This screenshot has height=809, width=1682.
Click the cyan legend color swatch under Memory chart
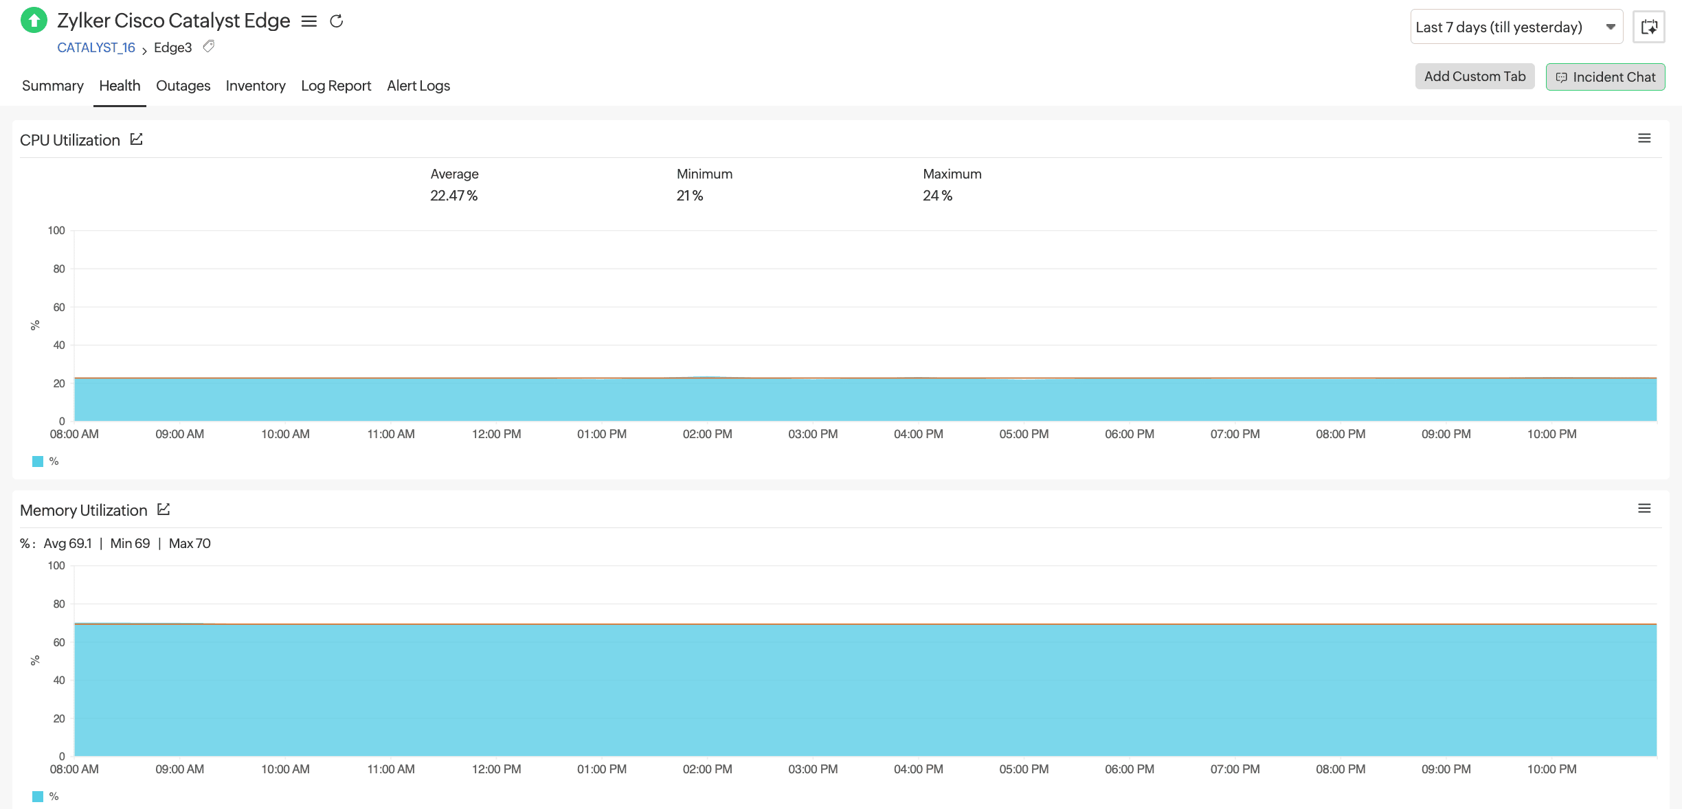[38, 796]
